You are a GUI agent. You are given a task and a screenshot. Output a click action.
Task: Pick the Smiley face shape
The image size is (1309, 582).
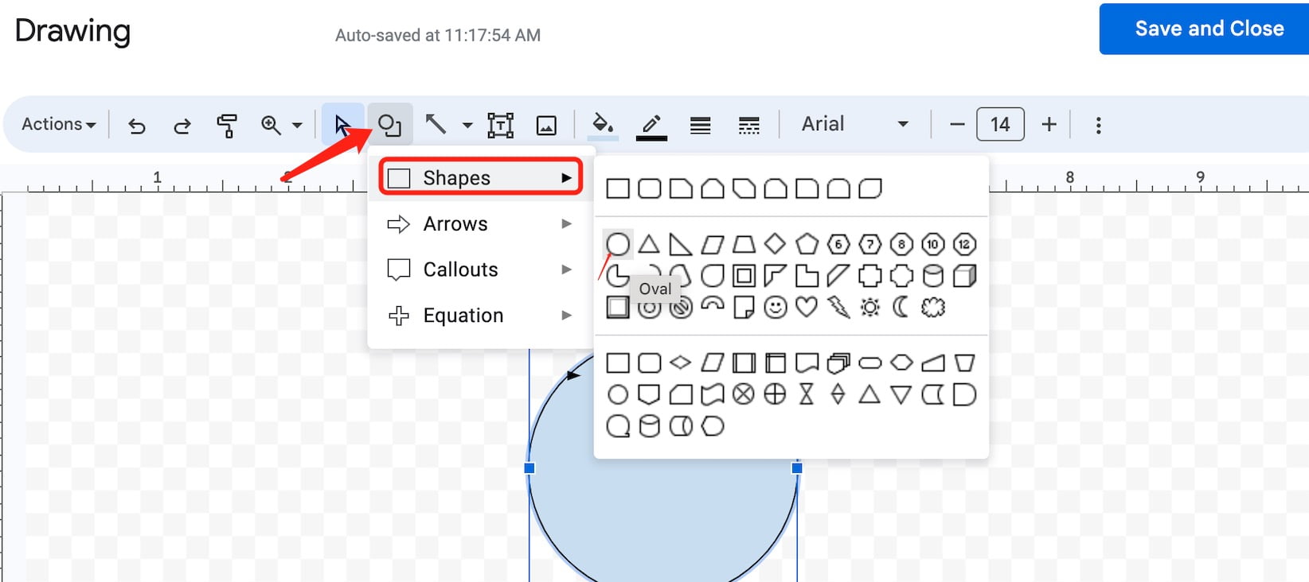click(775, 307)
